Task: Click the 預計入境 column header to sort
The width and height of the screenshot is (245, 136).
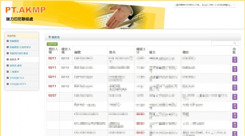Action: click(x=53, y=51)
